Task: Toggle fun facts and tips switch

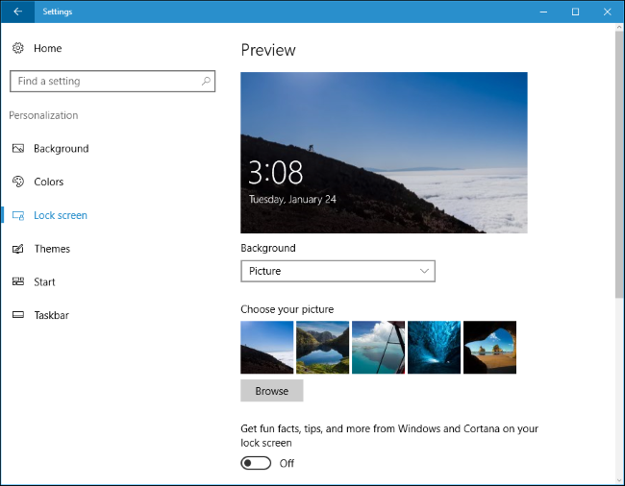Action: click(x=256, y=463)
